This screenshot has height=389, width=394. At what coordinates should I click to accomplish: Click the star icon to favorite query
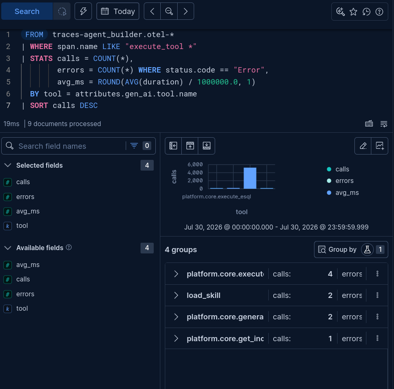coord(353,12)
